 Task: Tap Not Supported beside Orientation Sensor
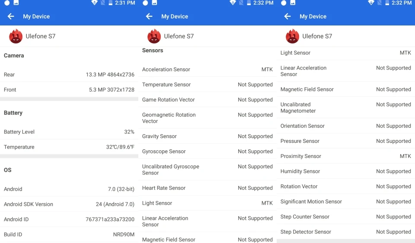(x=393, y=126)
